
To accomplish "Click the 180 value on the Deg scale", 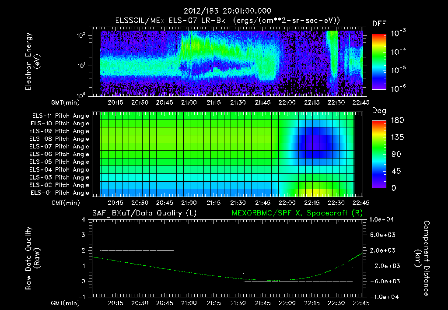I will click(x=397, y=120).
